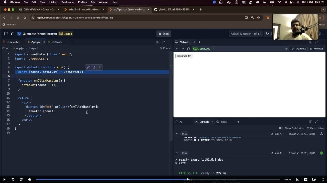
Task: Open editor pane options menu
Action: [169, 42]
